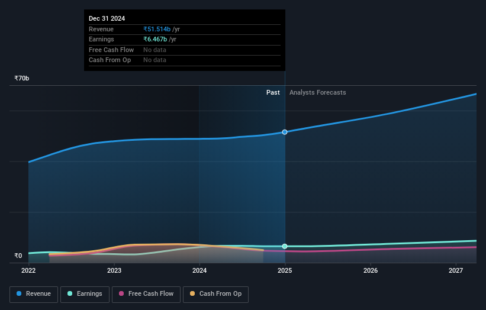Click the Revenue row label in tooltip
The image size is (486, 310).
[x=101, y=29]
